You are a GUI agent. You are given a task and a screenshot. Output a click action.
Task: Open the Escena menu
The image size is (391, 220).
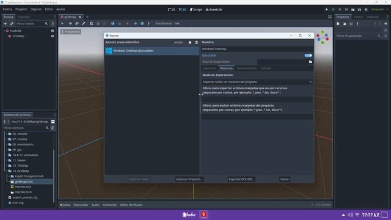(x=7, y=9)
